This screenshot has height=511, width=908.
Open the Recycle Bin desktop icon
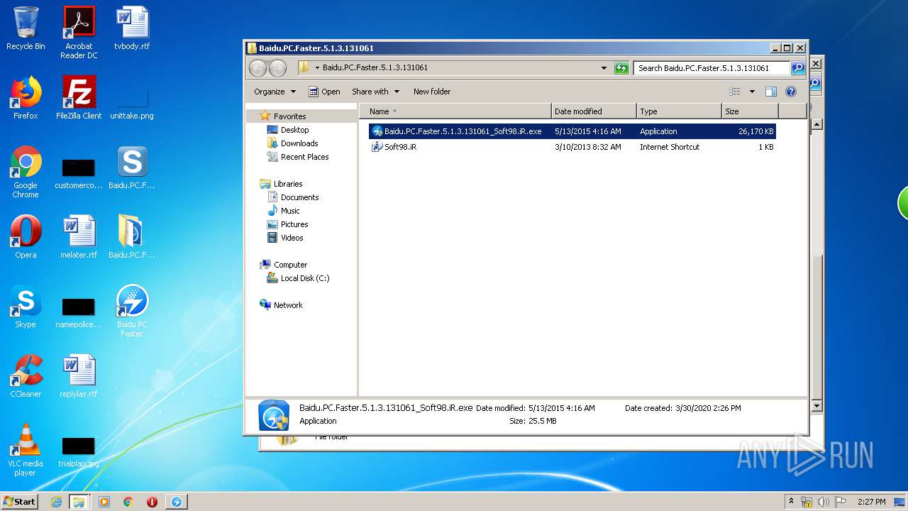click(26, 28)
